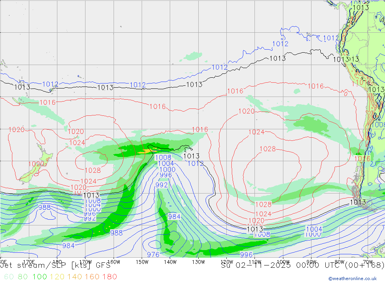Click the red '1020' label over New Zealand
This screenshot has height=282, width=385.
(x=36, y=164)
